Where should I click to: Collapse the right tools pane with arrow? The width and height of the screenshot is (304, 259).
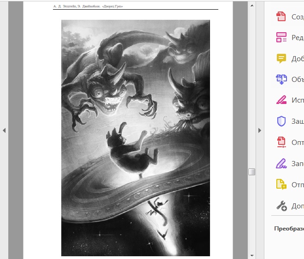[260, 131]
